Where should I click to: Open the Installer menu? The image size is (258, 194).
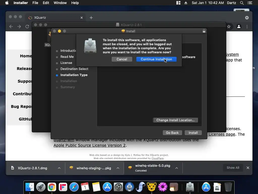(x=21, y=3)
